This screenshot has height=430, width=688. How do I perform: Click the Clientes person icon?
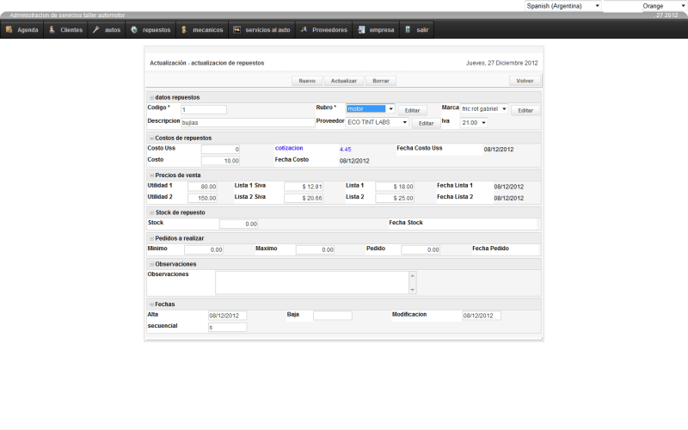click(52, 30)
